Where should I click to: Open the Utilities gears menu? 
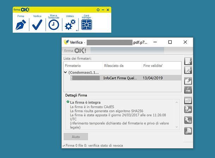pyautogui.click(x=70, y=25)
